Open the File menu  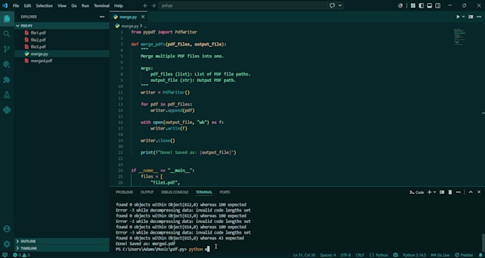pyautogui.click(x=16, y=6)
